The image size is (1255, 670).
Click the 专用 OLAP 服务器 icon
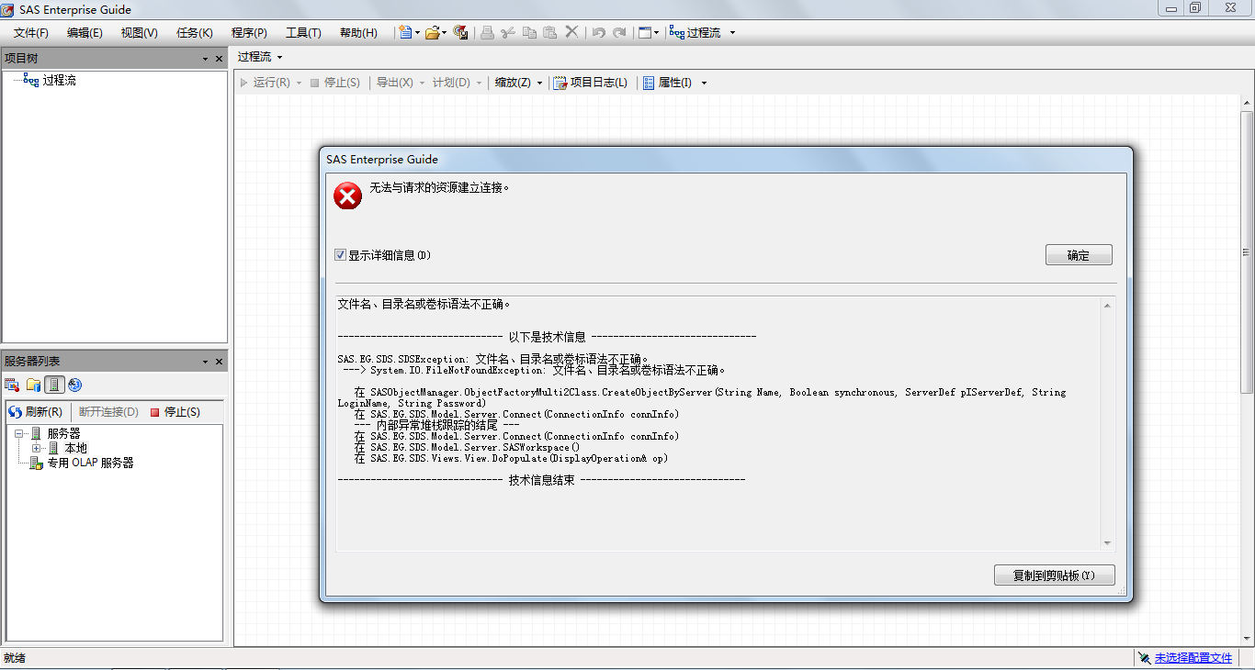pos(36,463)
